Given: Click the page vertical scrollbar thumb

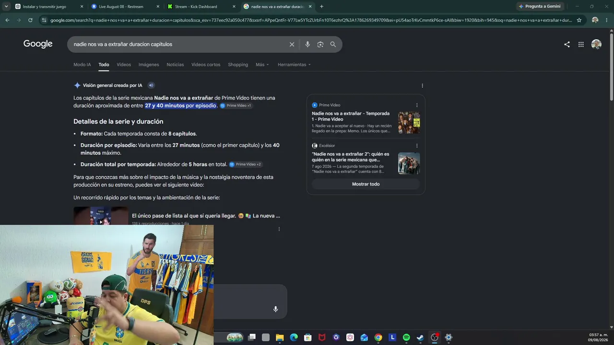Looking at the screenshot, I should click(611, 67).
